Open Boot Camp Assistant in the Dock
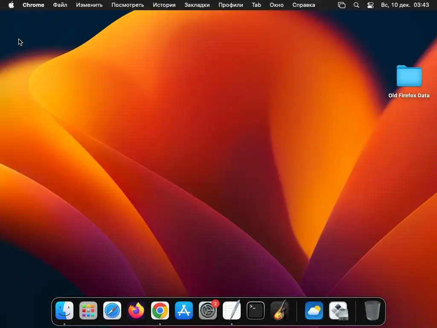The image size is (437, 328). click(338, 310)
